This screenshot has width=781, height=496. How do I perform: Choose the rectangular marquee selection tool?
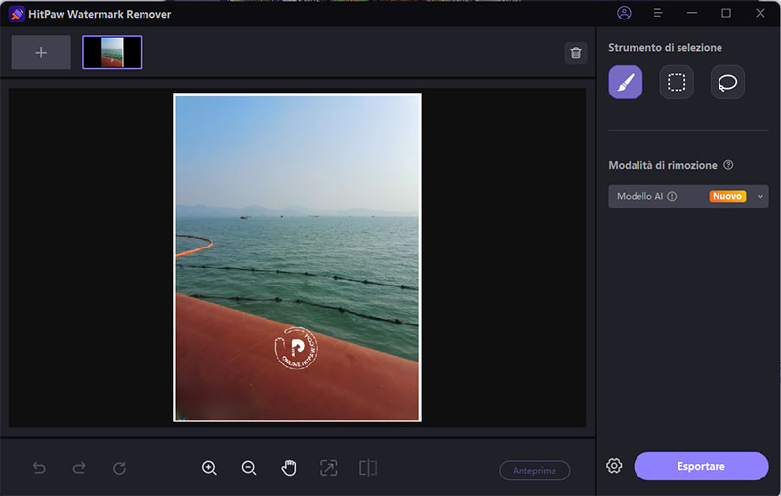click(x=677, y=83)
